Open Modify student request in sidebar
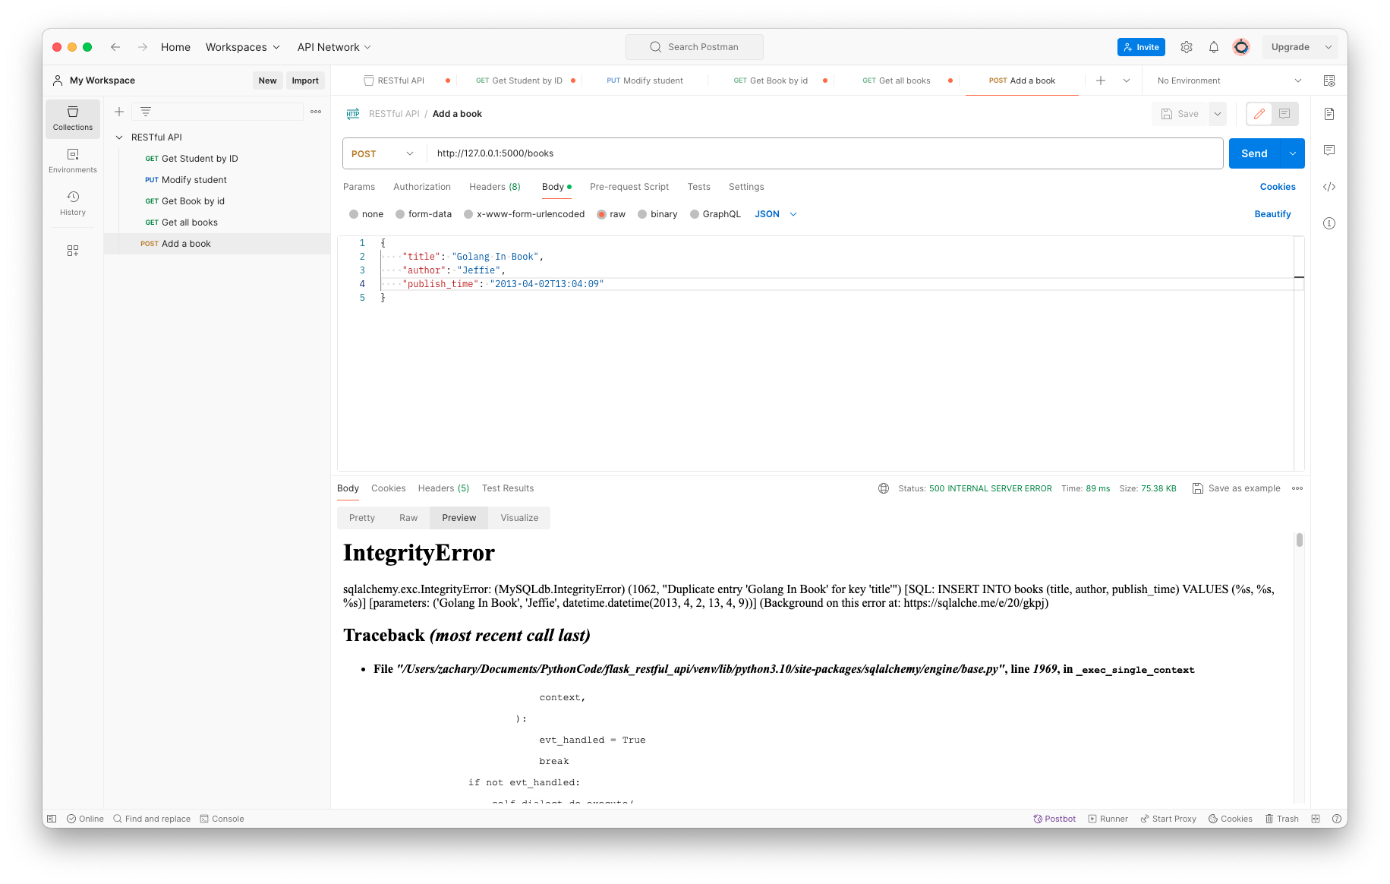 (x=217, y=180)
